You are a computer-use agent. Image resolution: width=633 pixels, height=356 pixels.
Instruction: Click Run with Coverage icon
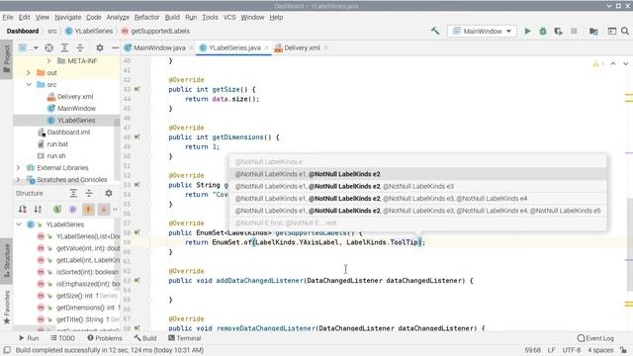point(558,31)
